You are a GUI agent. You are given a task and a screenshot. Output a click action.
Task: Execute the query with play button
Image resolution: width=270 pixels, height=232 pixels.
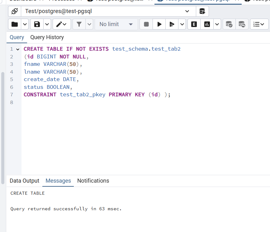159,24
